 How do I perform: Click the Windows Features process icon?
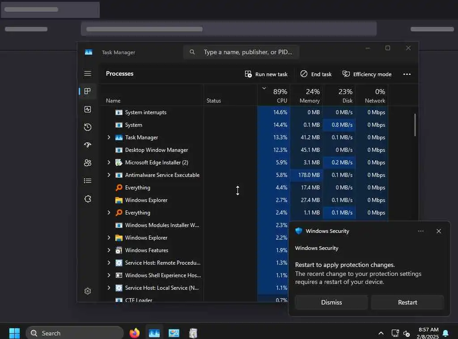coord(119,250)
